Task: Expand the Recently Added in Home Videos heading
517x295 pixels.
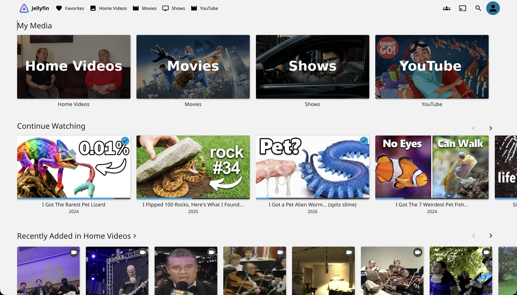Action: pos(77,236)
